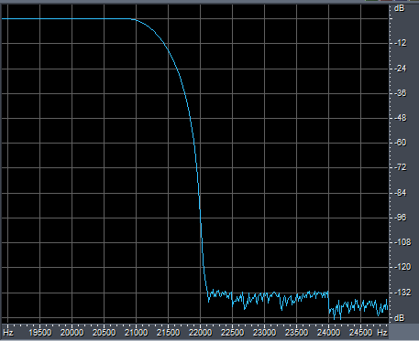Image resolution: width=419 pixels, height=341 pixels.
Task: Click the Hz unit label right of 24500
Action: [x=382, y=332]
